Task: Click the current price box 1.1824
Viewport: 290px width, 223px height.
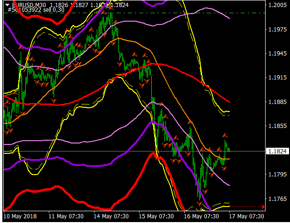Action: coord(275,151)
